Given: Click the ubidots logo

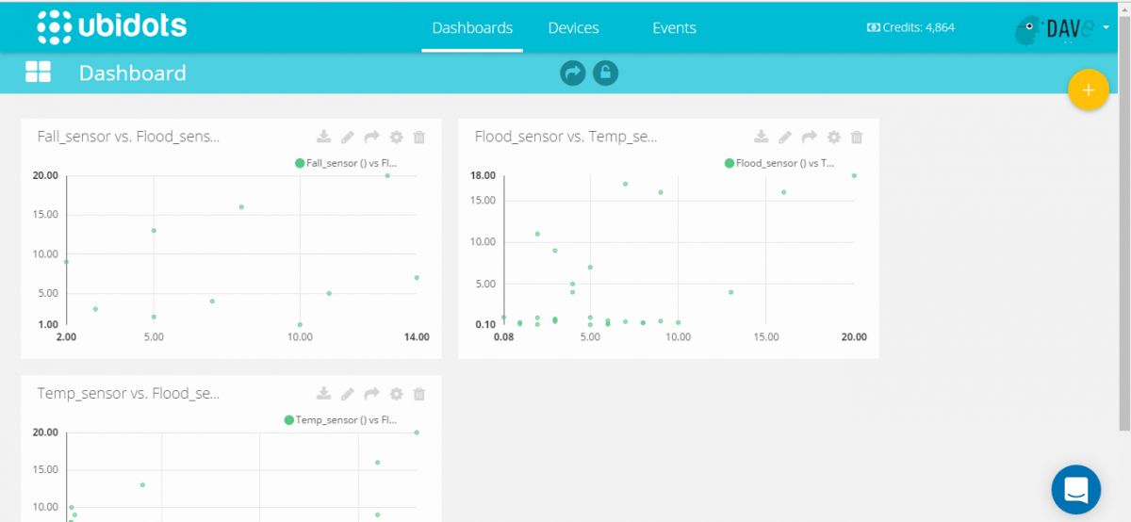Looking at the screenshot, I should pos(111,26).
